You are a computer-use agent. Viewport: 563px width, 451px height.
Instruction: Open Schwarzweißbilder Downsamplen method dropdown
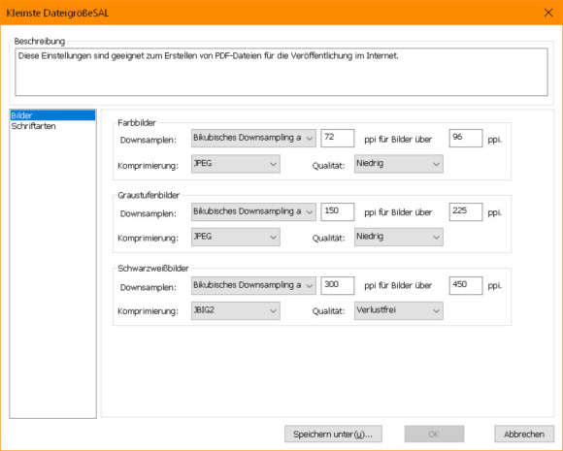coord(253,285)
